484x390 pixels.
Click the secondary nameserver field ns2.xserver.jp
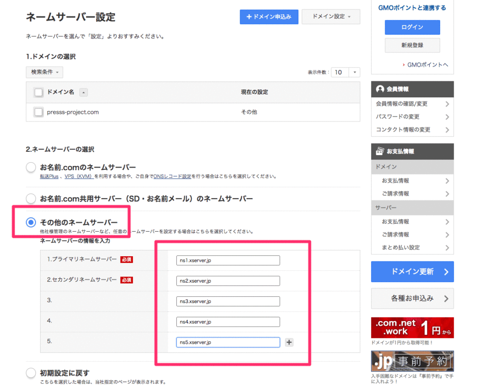point(228,281)
